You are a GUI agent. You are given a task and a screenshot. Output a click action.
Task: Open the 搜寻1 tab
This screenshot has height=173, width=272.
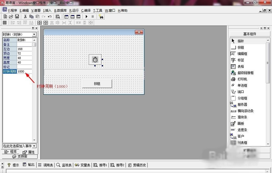(x=100, y=165)
